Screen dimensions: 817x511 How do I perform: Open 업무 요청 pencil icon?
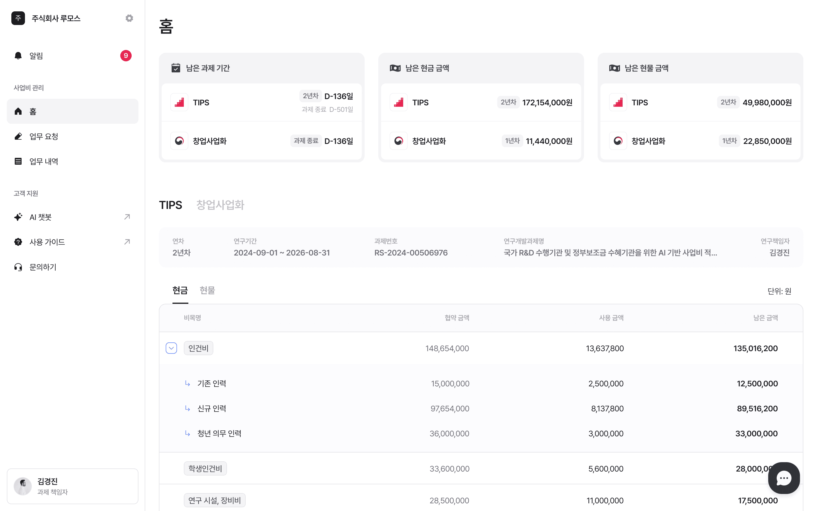click(x=18, y=136)
